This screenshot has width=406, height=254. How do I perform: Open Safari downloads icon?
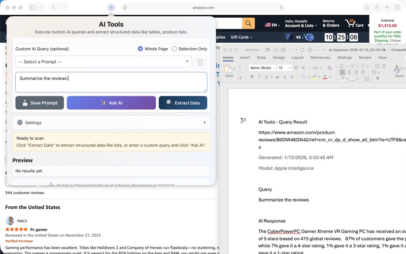(x=366, y=8)
